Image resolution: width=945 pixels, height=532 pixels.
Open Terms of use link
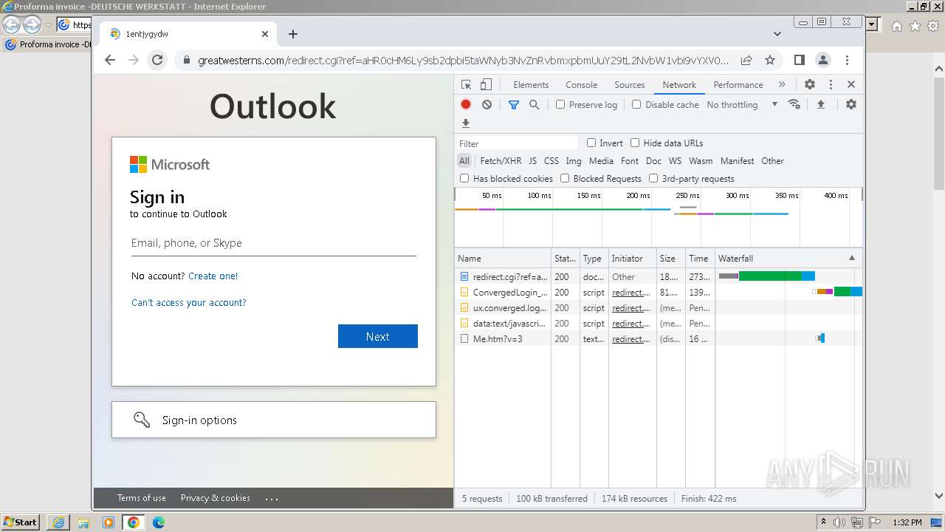click(x=142, y=498)
